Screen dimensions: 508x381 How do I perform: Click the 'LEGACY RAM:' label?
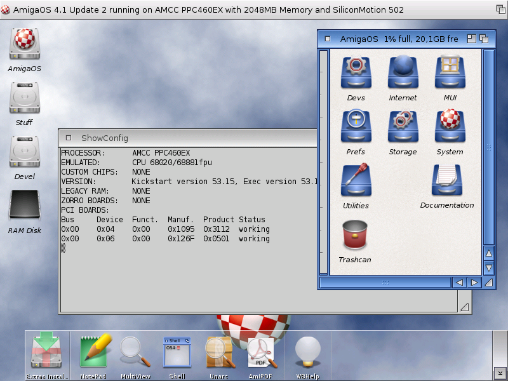click(x=85, y=191)
